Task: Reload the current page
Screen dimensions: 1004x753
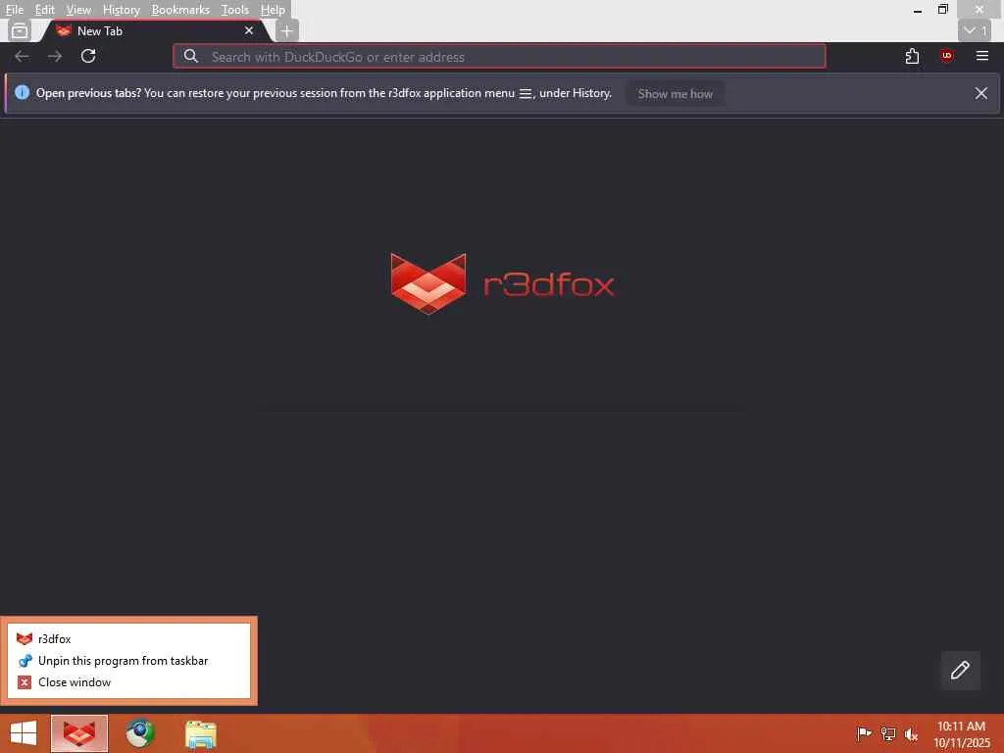Action: (x=88, y=56)
